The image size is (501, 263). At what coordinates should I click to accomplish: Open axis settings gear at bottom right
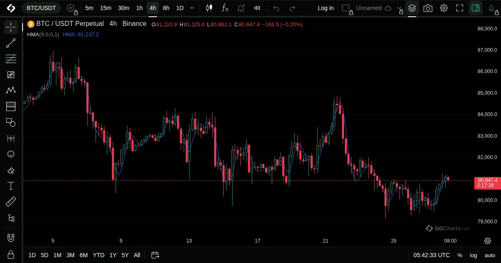488,241
